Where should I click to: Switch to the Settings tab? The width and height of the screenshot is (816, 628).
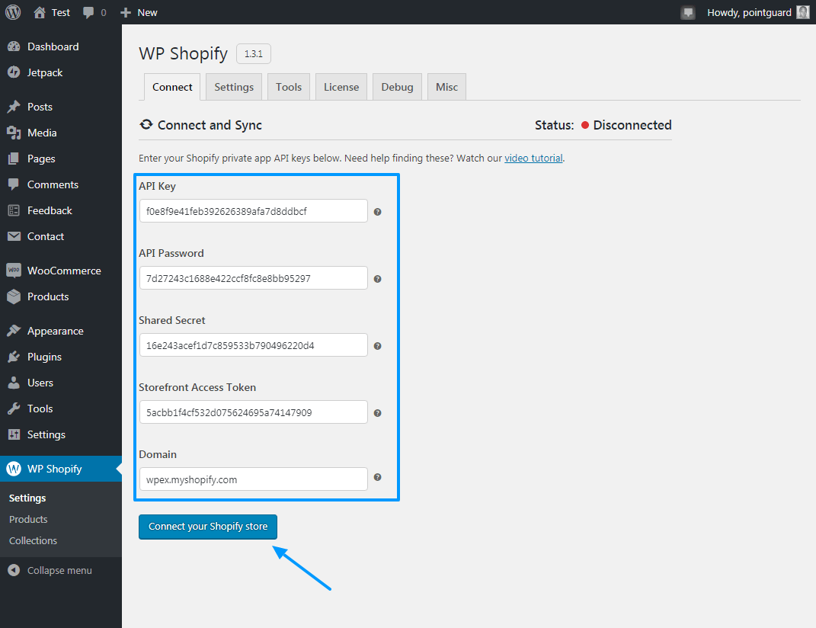pyautogui.click(x=234, y=87)
